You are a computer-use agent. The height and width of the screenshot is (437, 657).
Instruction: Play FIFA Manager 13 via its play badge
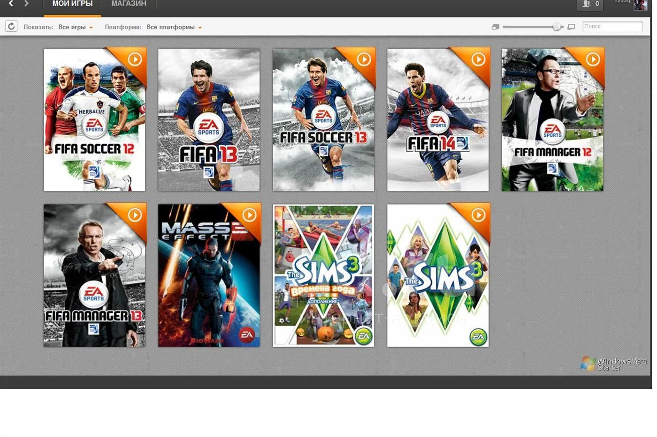(135, 215)
